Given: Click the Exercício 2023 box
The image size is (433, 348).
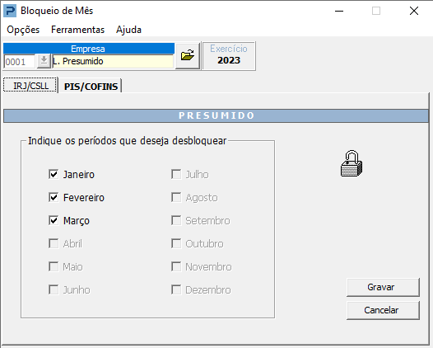Looking at the screenshot, I should [x=229, y=56].
